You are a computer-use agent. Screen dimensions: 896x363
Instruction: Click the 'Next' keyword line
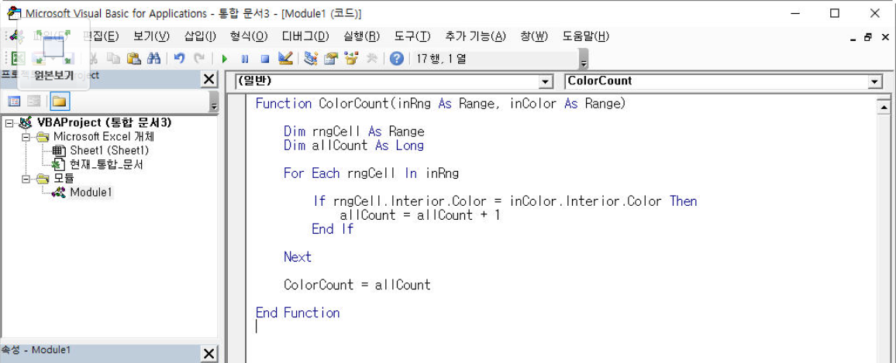coord(298,257)
